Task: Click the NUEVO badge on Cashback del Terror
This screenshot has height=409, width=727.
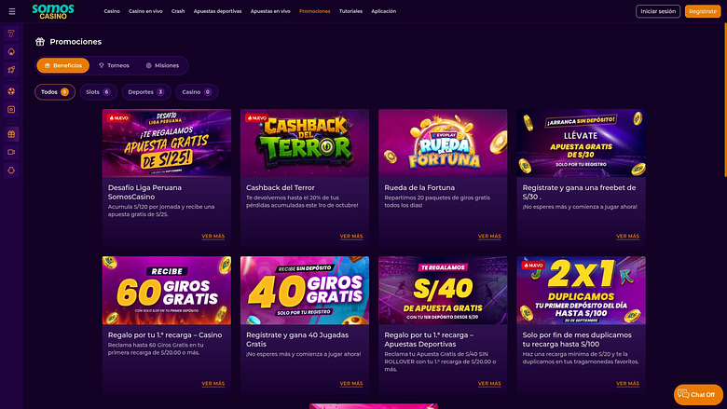Action: click(256, 118)
